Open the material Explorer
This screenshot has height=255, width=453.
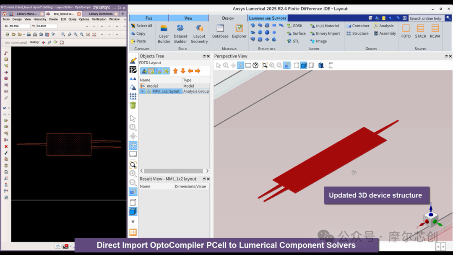[239, 32]
